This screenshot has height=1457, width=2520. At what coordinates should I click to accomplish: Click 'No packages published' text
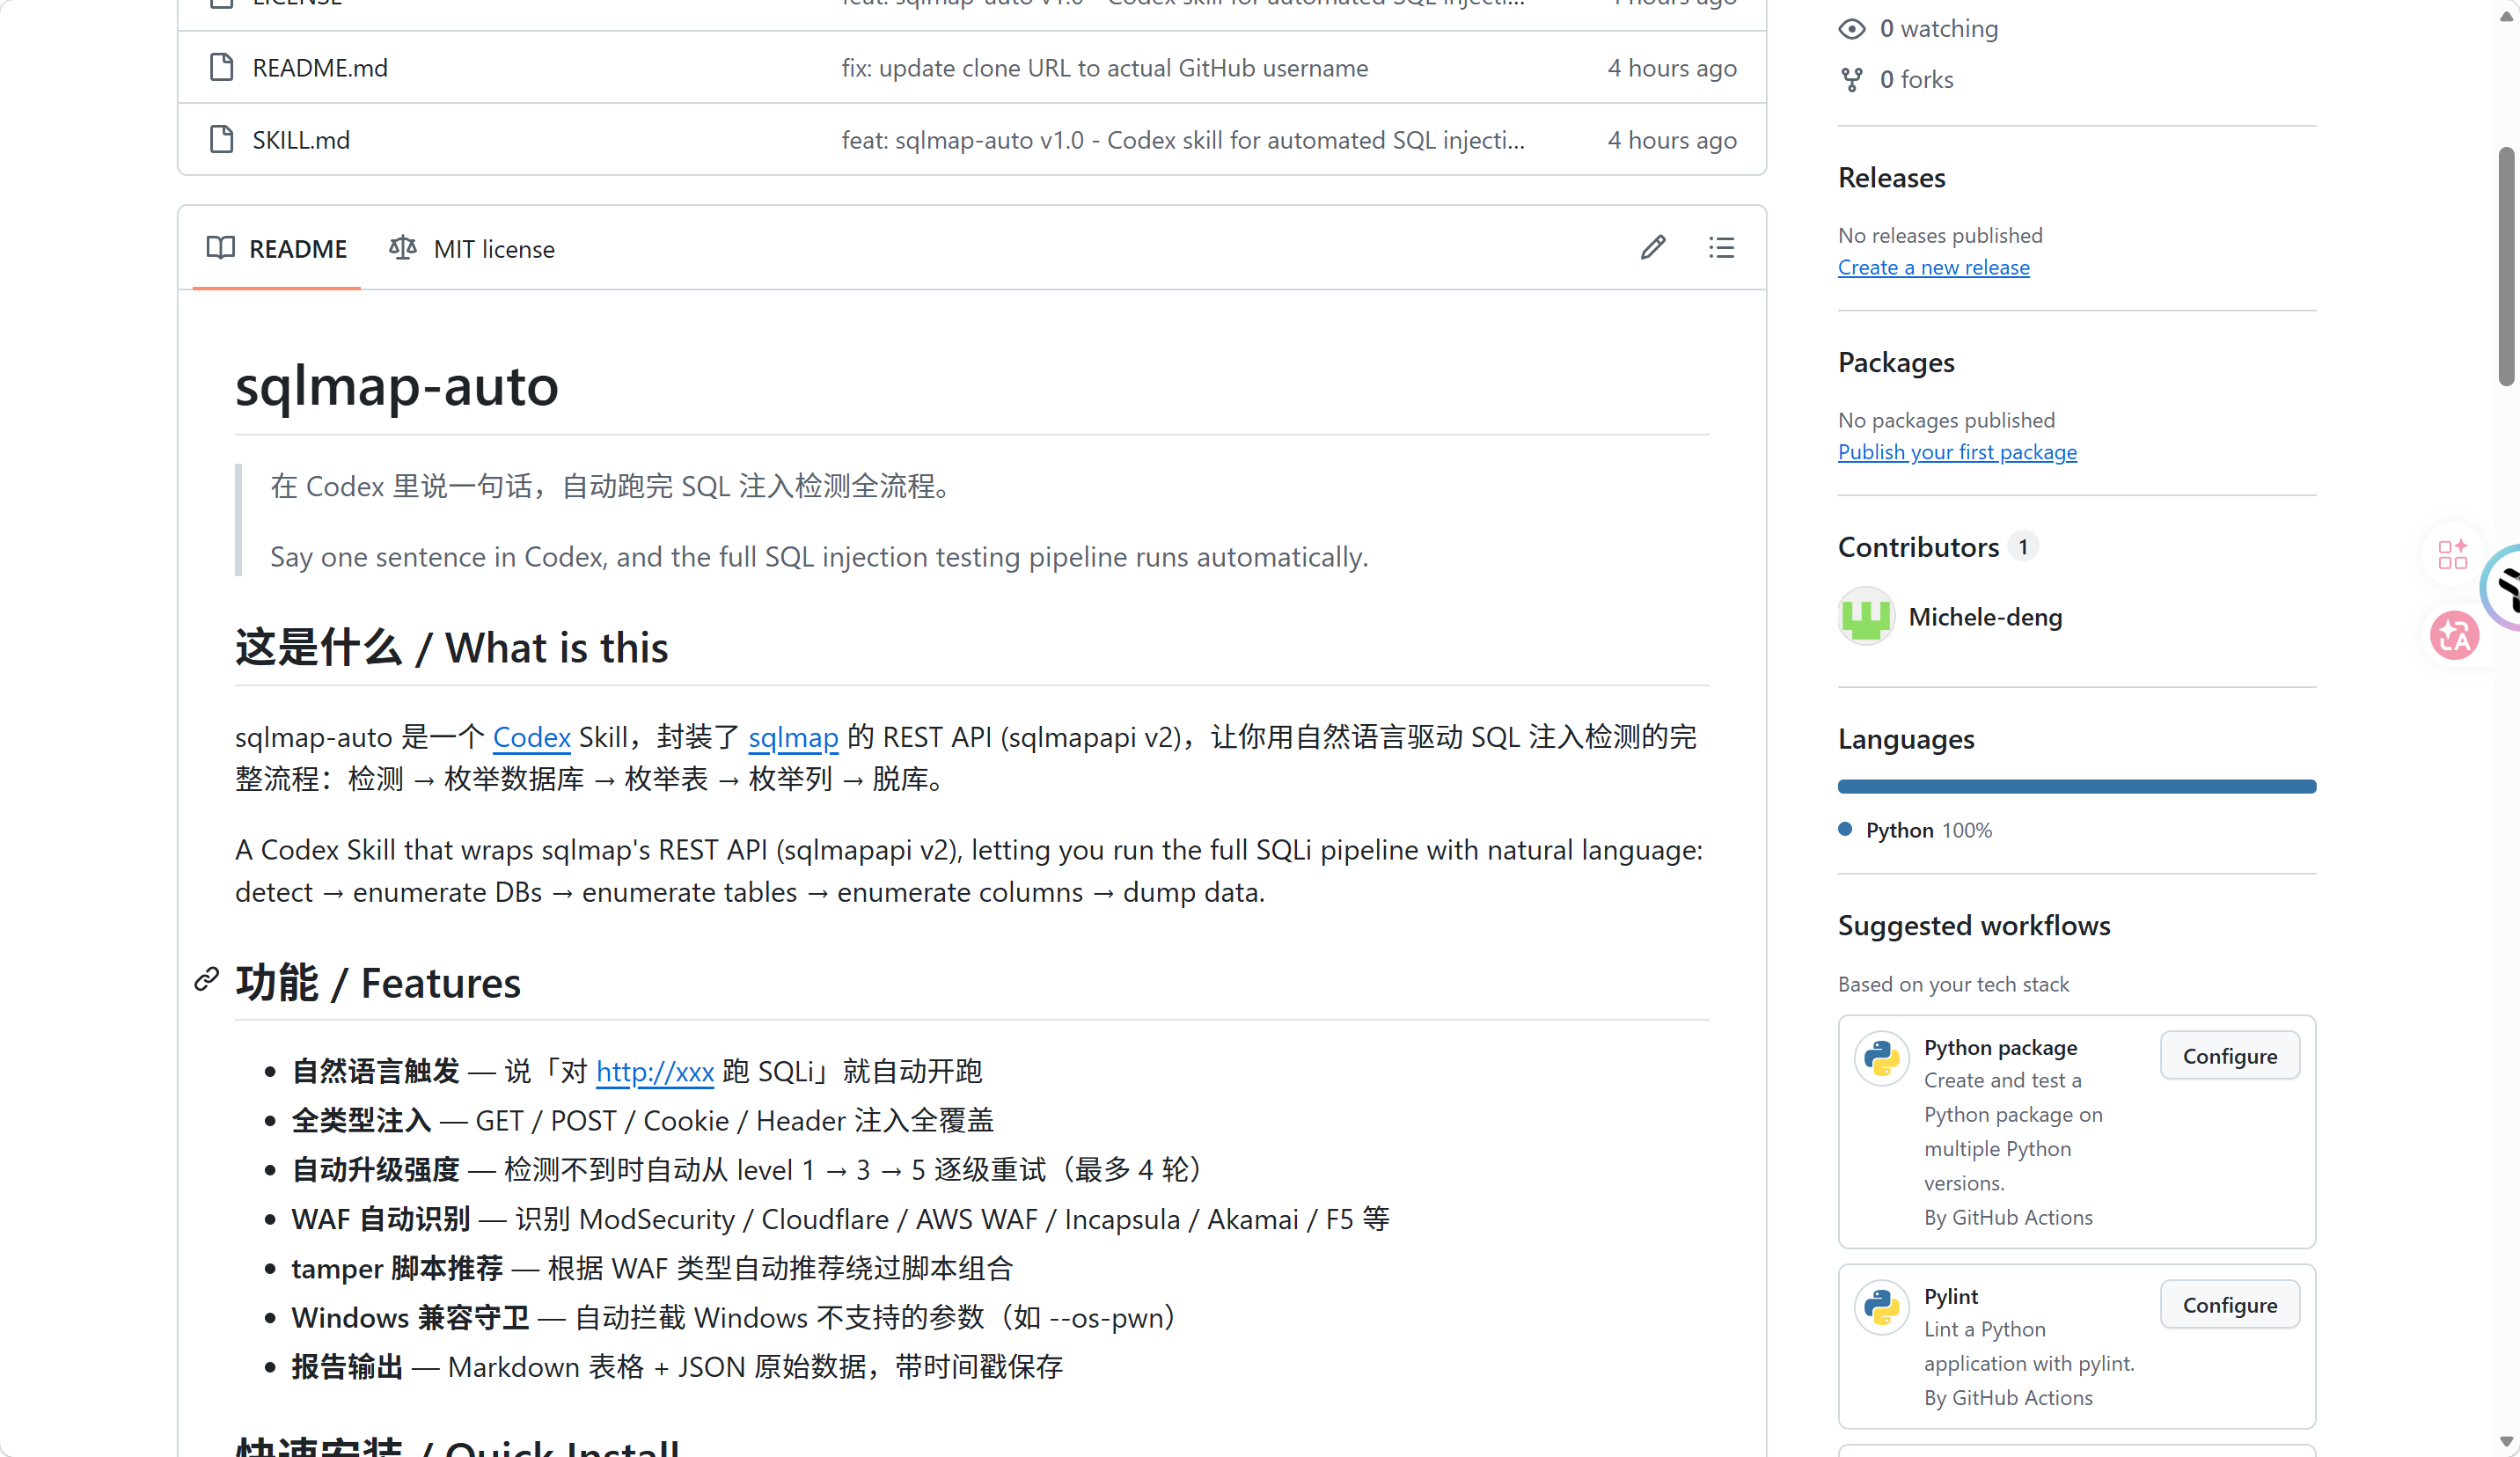point(1946,420)
